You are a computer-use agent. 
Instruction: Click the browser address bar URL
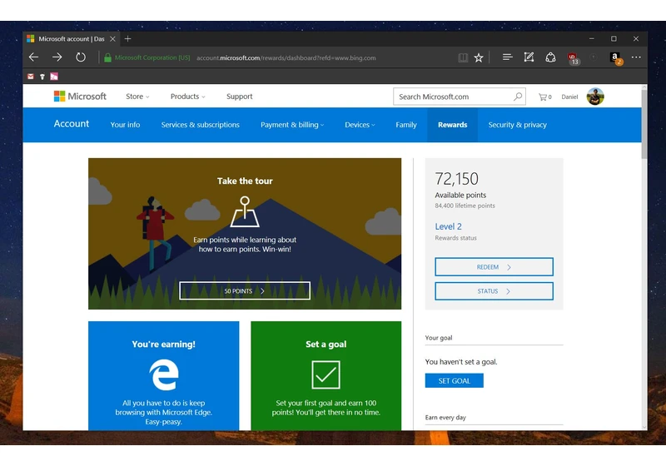coord(286,57)
